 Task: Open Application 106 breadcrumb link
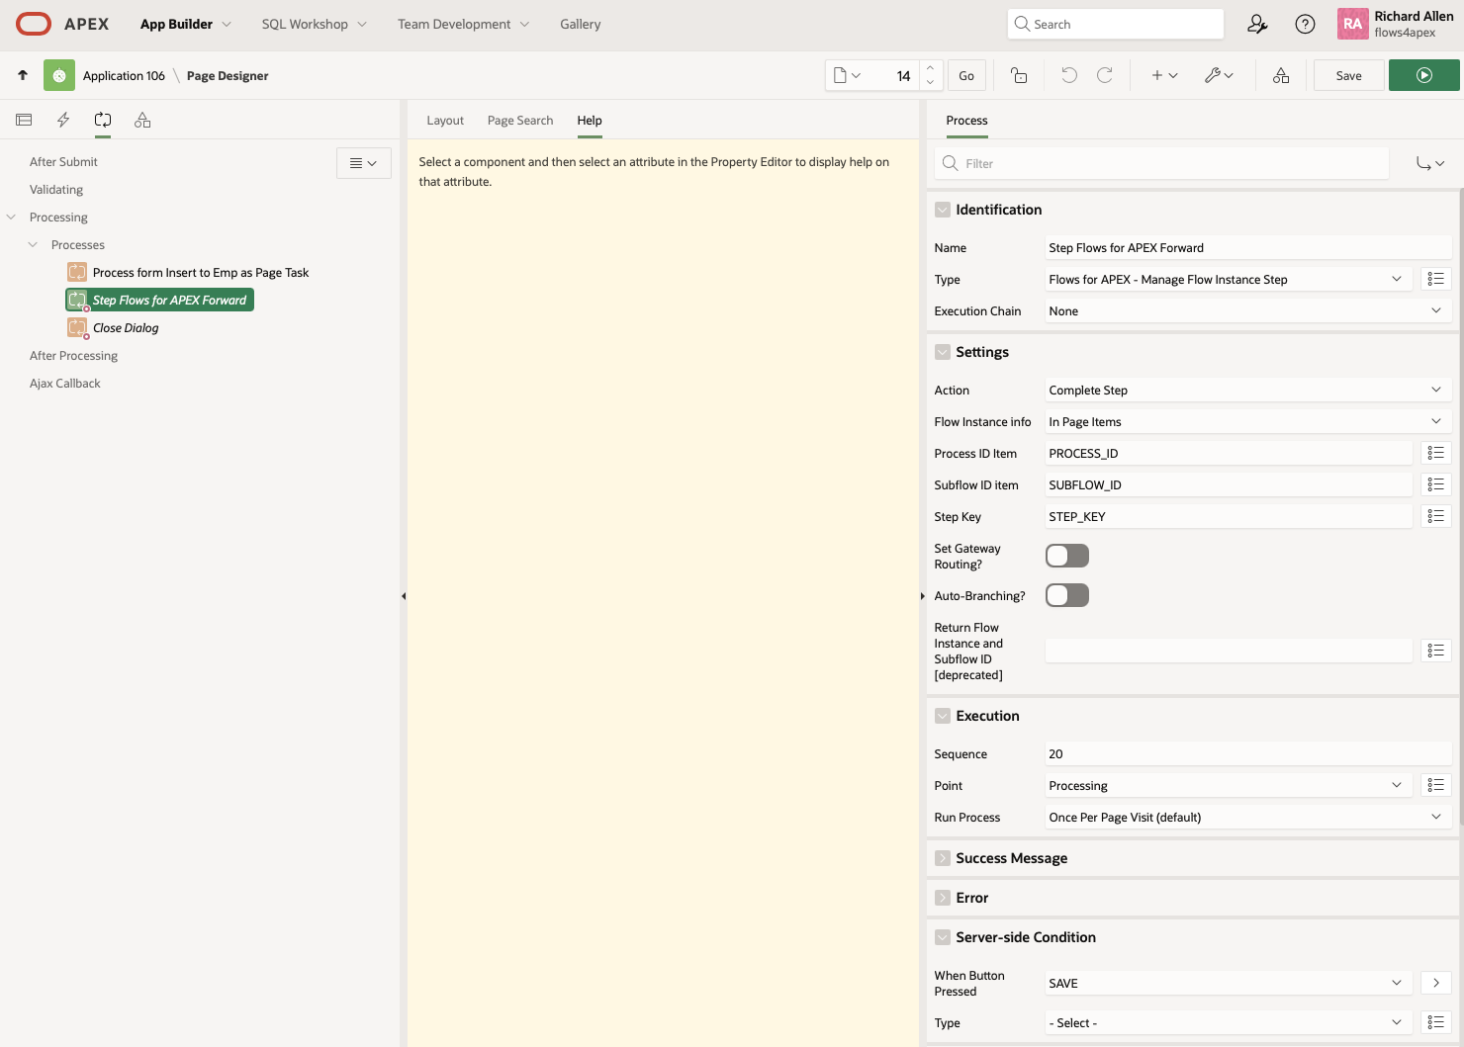pos(124,75)
